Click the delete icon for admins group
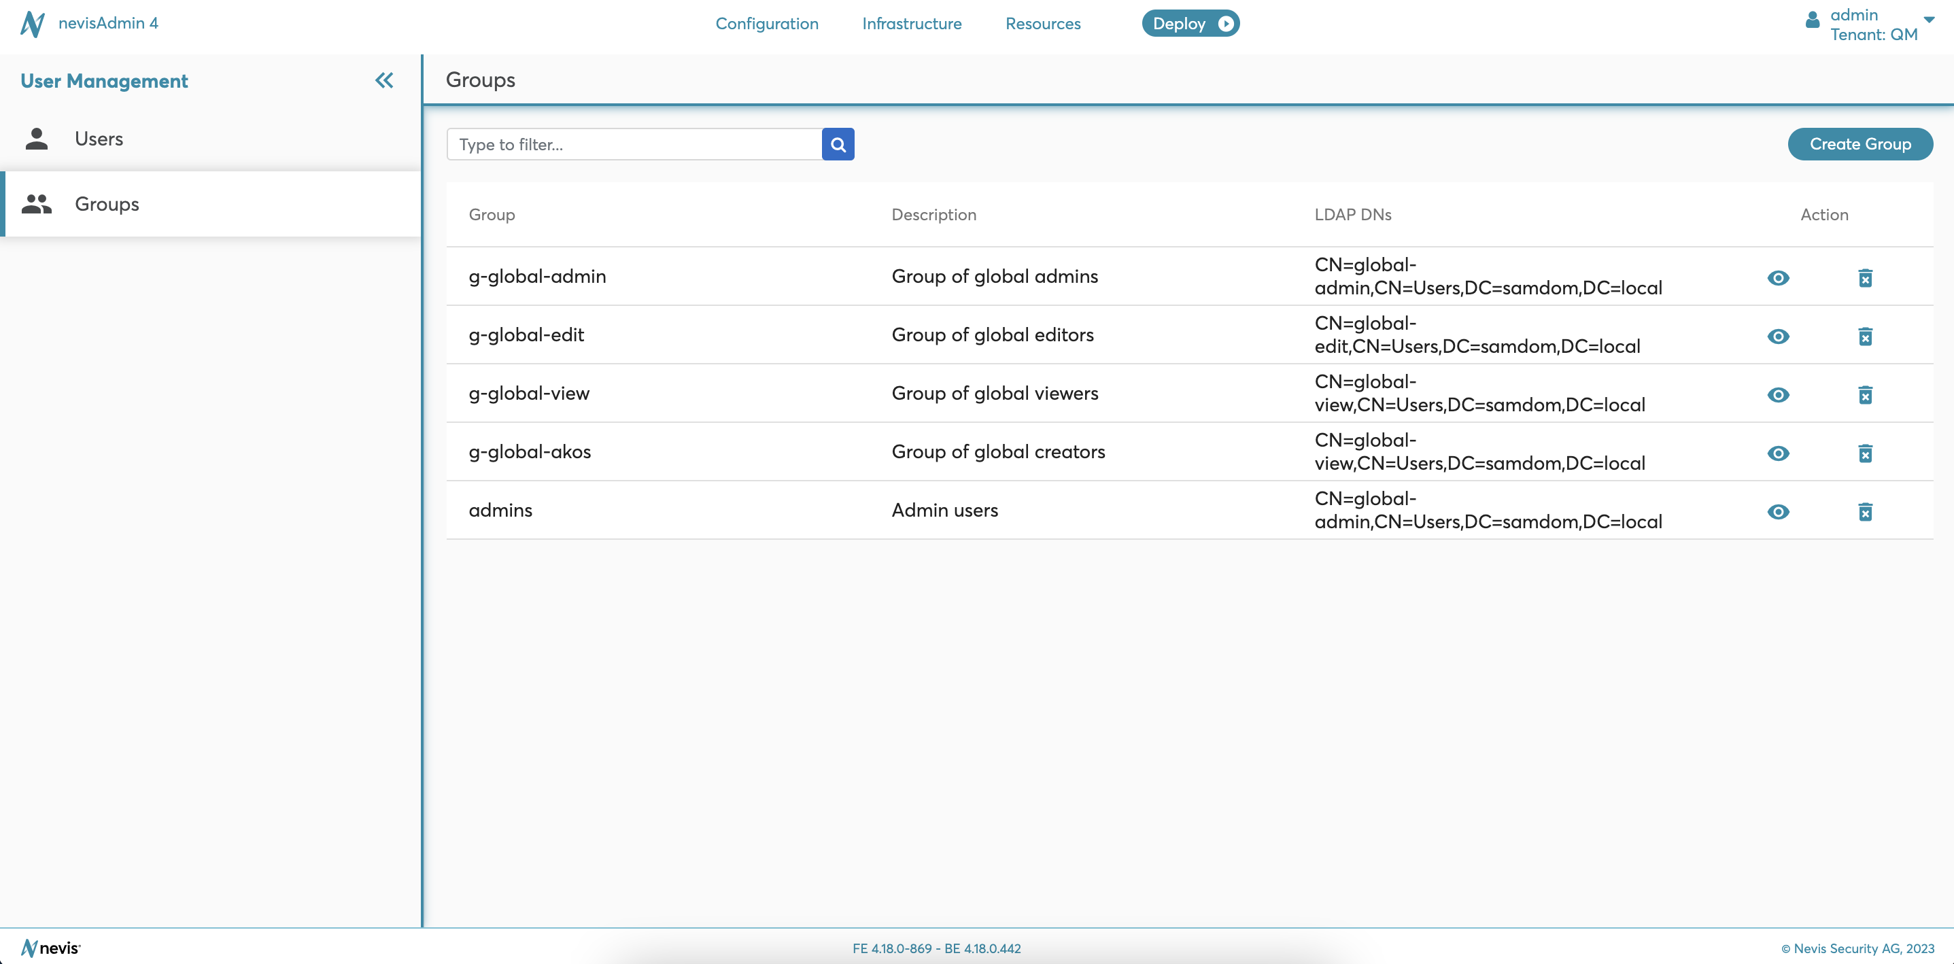Image resolution: width=1954 pixels, height=964 pixels. click(1864, 512)
